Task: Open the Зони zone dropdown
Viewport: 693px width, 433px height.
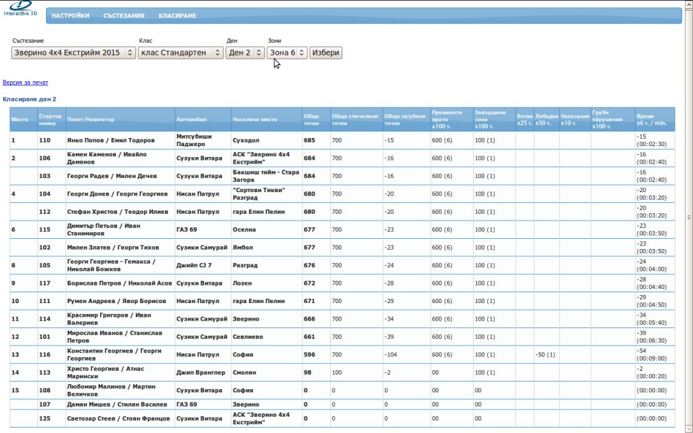Action: point(288,53)
